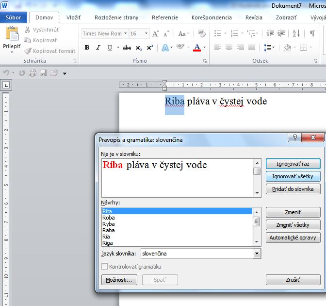Click the Copy (Kopírovať) icon
The height and width of the screenshot is (306, 326).
coord(28,40)
